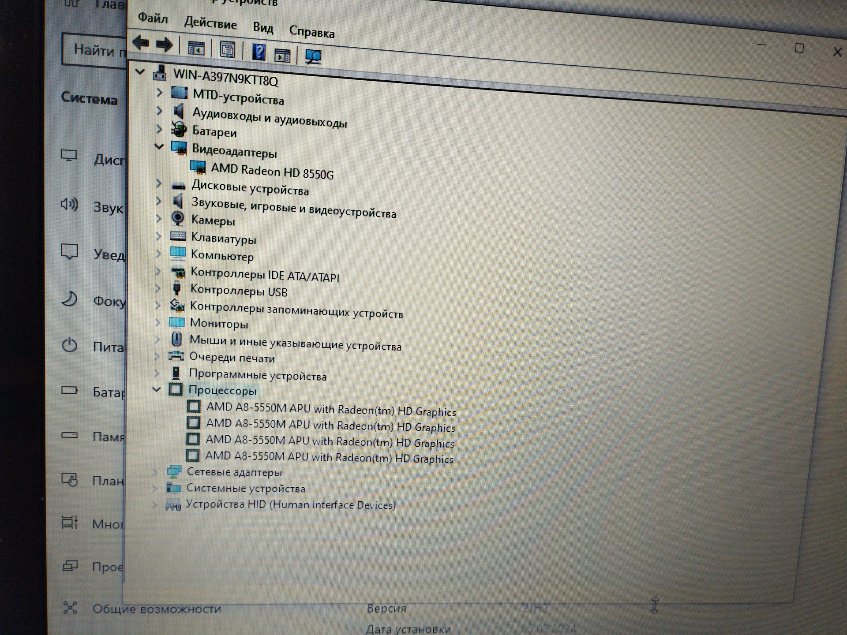
Task: Open Дисплей in Settings sidebar
Action: pos(109,159)
